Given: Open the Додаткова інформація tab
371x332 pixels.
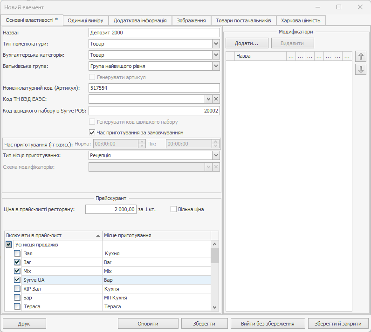Looking at the screenshot, I should pos(140,20).
